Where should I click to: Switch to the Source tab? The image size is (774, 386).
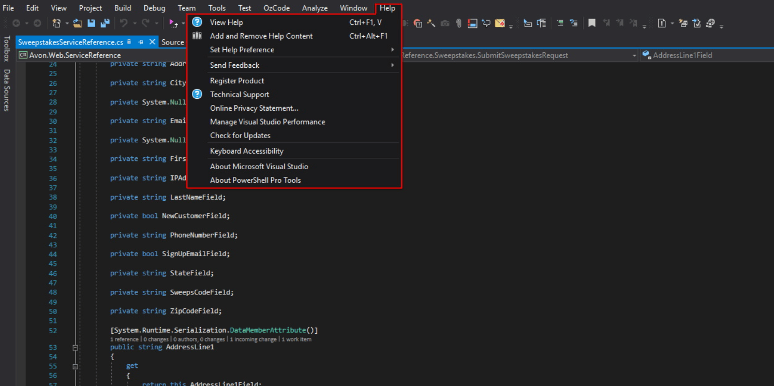[174, 42]
